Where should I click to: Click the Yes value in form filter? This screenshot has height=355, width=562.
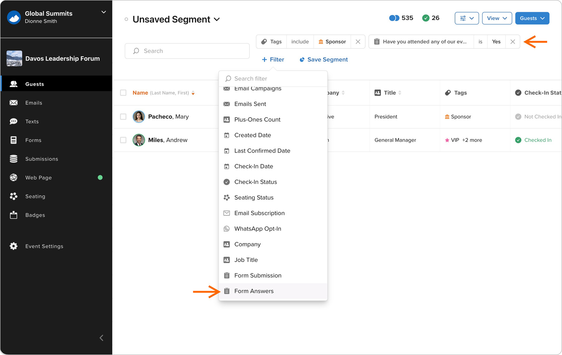[496, 42]
